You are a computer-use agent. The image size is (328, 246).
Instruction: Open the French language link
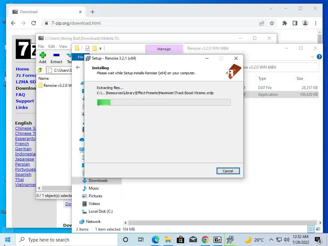coord(22,144)
